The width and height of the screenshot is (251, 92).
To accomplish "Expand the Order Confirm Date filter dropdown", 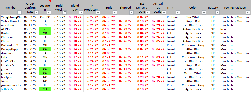I will pyautogui.click(x=37, y=13).
